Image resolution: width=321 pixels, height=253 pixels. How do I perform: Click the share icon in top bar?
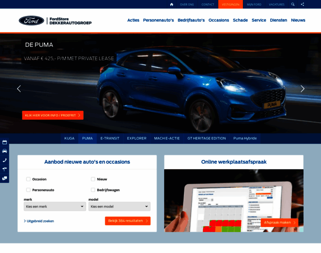302,4
